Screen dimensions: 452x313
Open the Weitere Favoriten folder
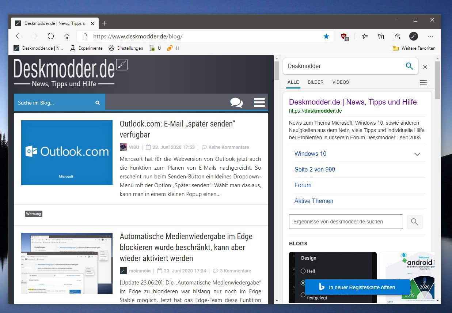(414, 48)
